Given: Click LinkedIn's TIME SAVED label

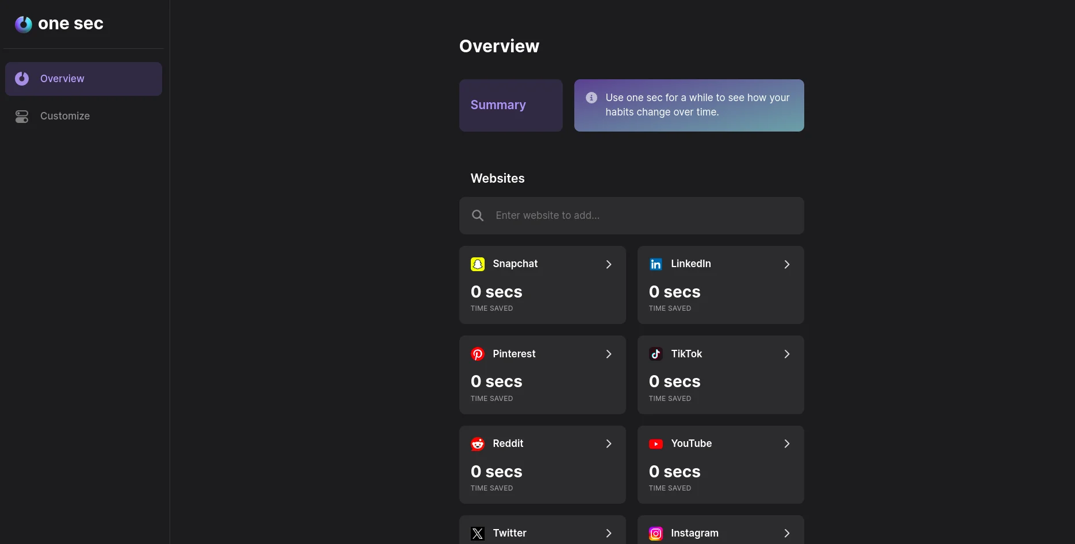Looking at the screenshot, I should 670,308.
